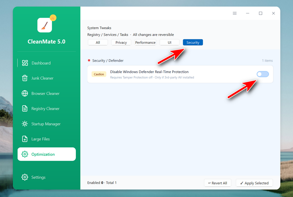This screenshot has width=293, height=197.
Task: Click the yellow Caution badge
Action: (x=99, y=74)
